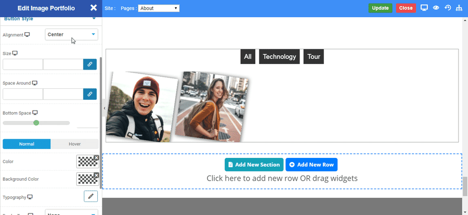Click the woman with backpack photo
468x215 pixels.
[212, 107]
